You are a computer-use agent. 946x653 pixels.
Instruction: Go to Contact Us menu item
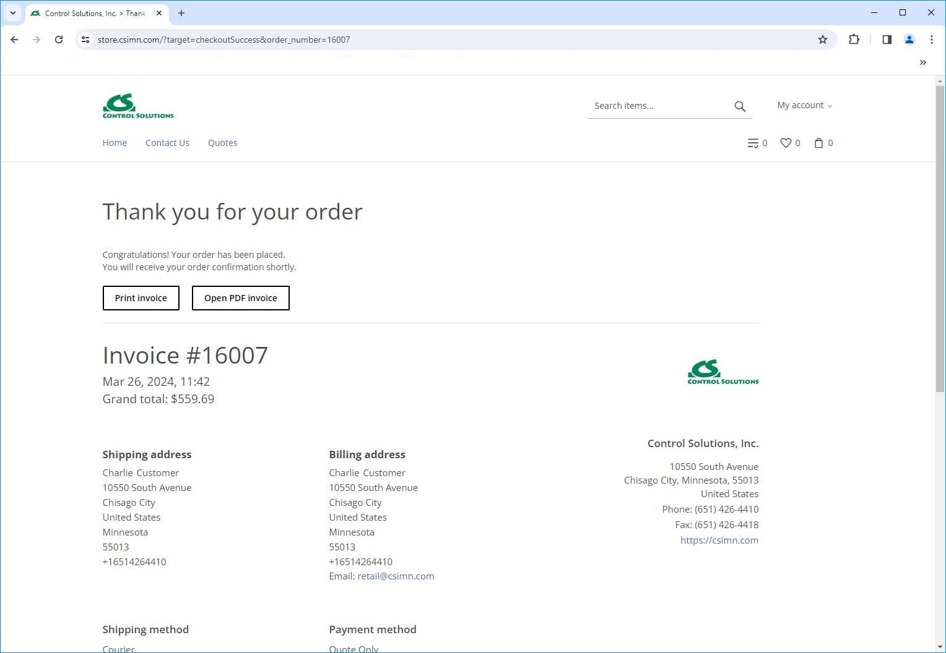tap(167, 143)
